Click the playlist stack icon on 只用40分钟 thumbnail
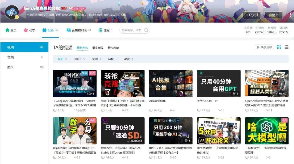 [x=234, y=93]
